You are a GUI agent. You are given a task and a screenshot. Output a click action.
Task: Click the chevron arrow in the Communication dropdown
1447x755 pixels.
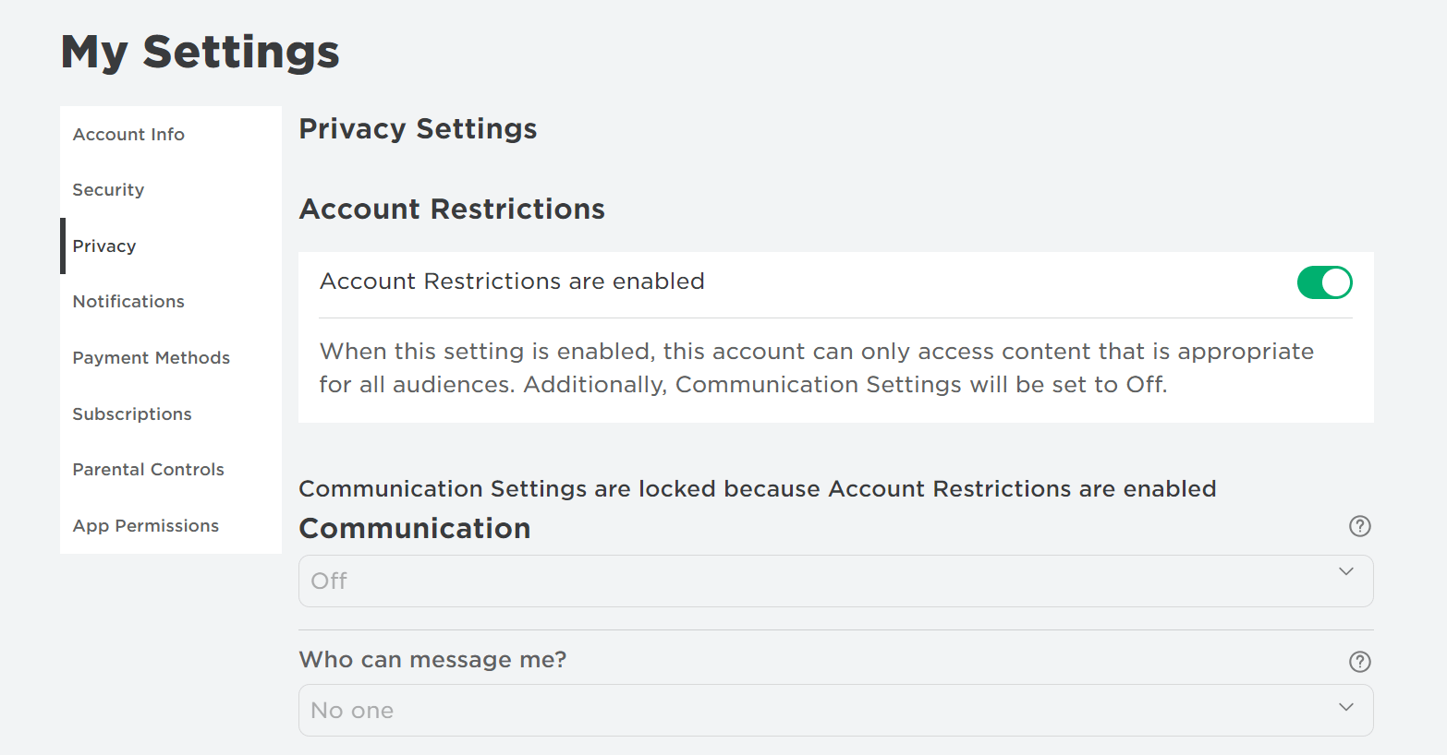pyautogui.click(x=1345, y=571)
